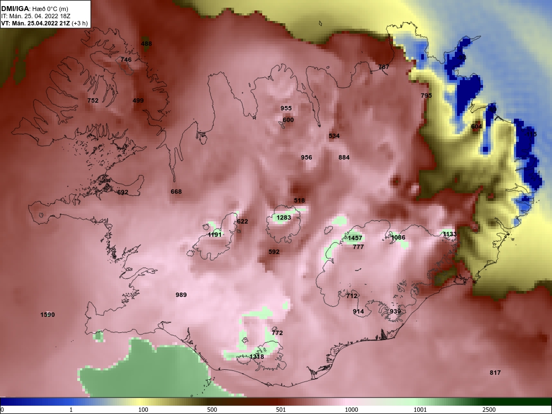Click the map value 884
The height and width of the screenshot is (414, 552).
tap(344, 157)
